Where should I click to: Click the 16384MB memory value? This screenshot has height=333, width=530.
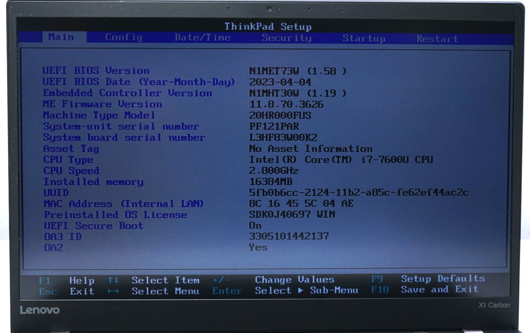271,182
